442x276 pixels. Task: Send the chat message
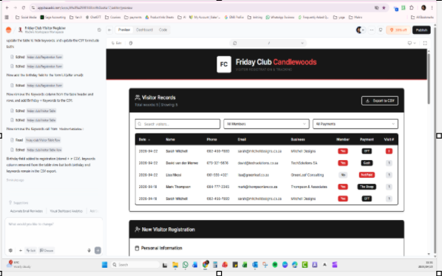(x=98, y=250)
